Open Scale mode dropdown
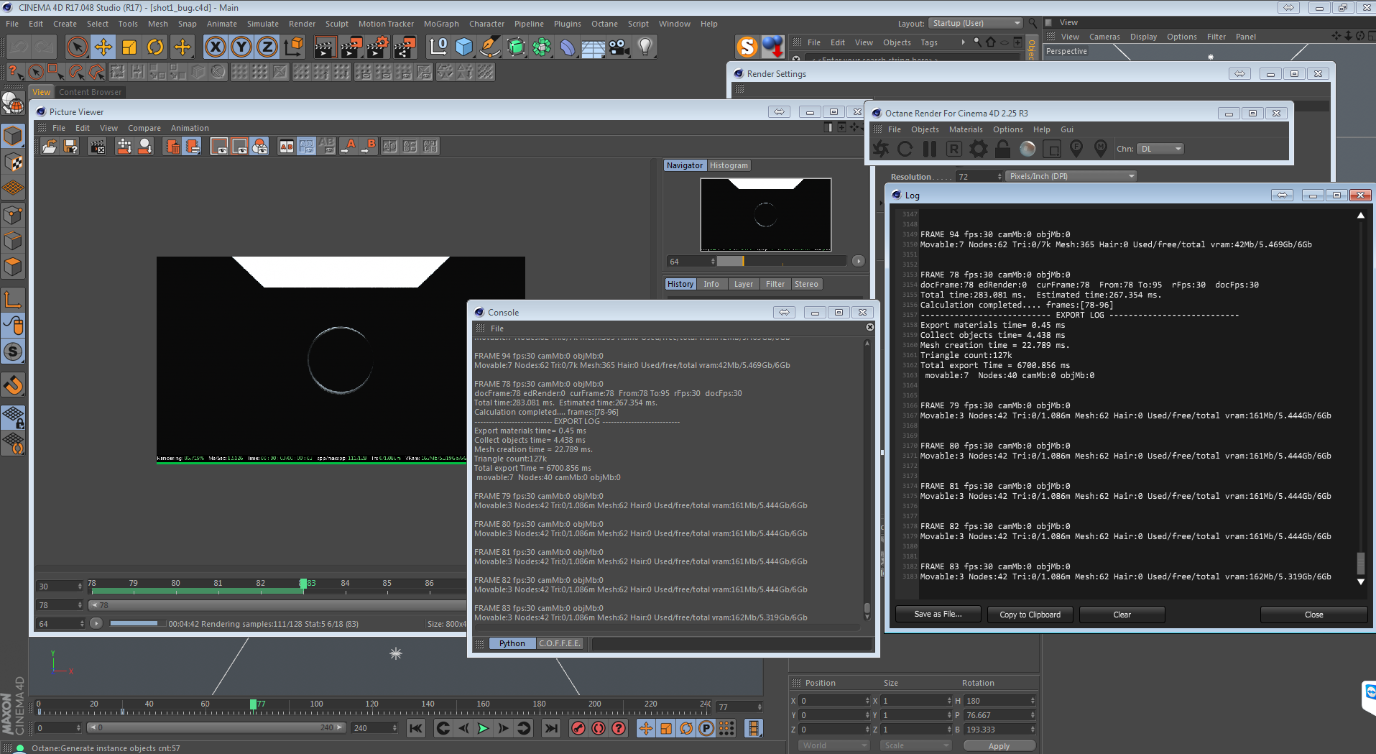This screenshot has width=1376, height=754. tap(915, 745)
